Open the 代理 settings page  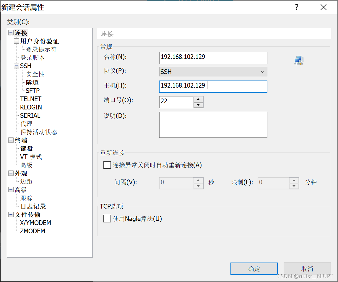tap(26, 124)
